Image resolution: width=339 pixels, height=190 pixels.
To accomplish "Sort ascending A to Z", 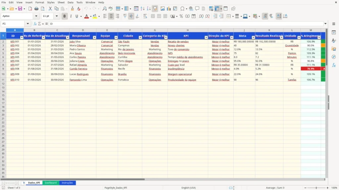I will click(x=142, y=9).
